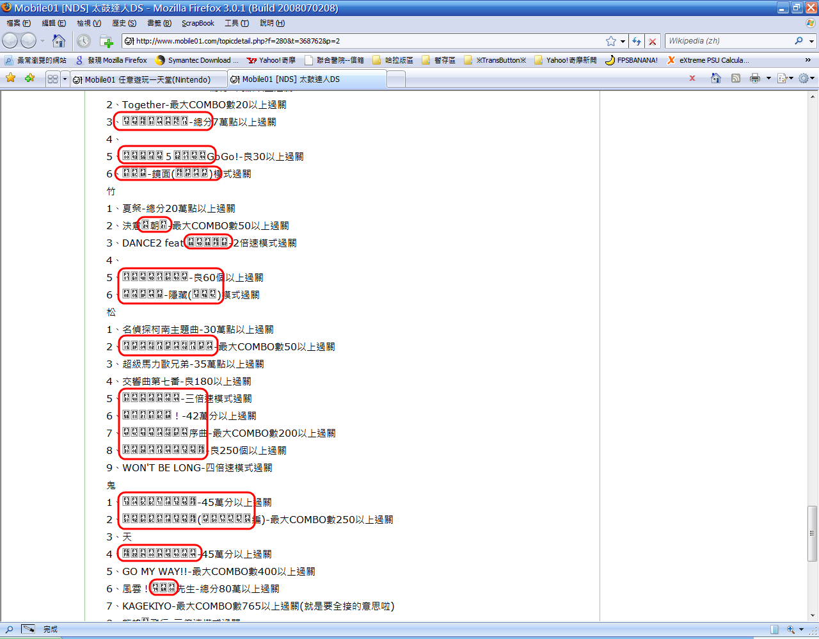
Task: Switch to the Mobile01 任意遊玩一天堂(Nintendo) tab
Action: pos(148,79)
